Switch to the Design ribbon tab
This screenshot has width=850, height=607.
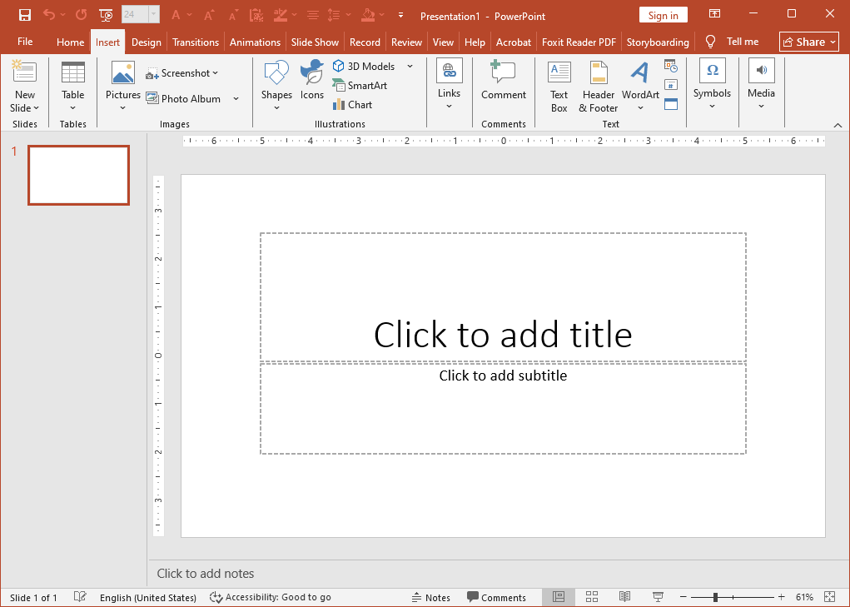[146, 41]
